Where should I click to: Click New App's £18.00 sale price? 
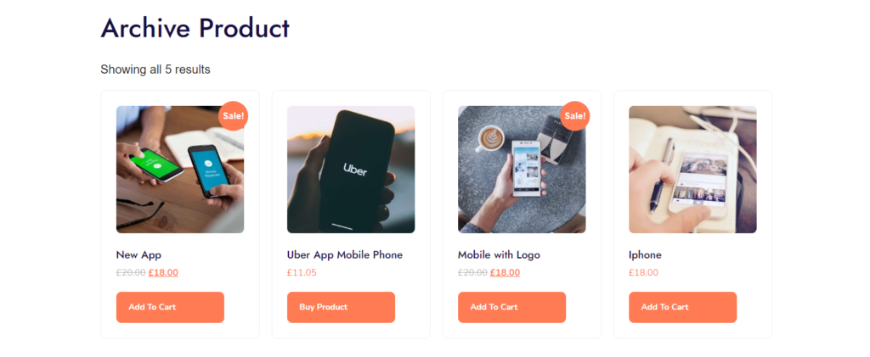click(x=163, y=272)
